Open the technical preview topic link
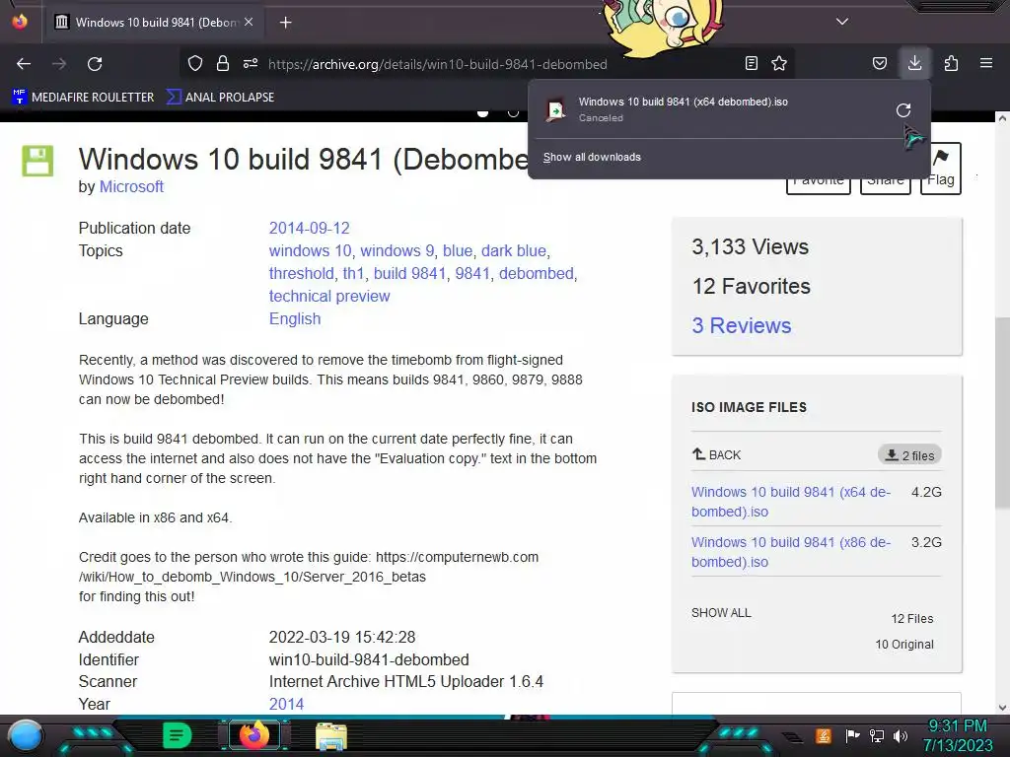1010x757 pixels. (x=329, y=296)
